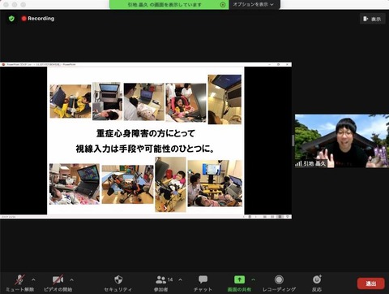Click bottom-left slide photo with colorful laptop screen
The height and width of the screenshot is (294, 389).
[75, 184]
